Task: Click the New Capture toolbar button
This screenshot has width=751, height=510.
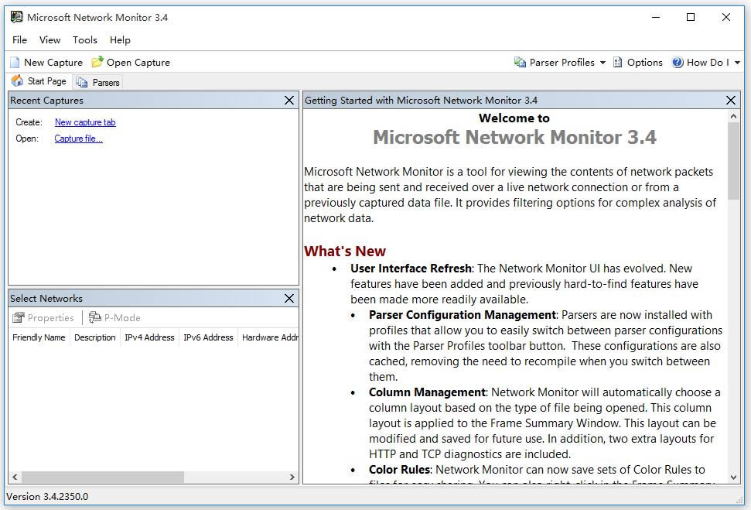Action: pyautogui.click(x=46, y=63)
